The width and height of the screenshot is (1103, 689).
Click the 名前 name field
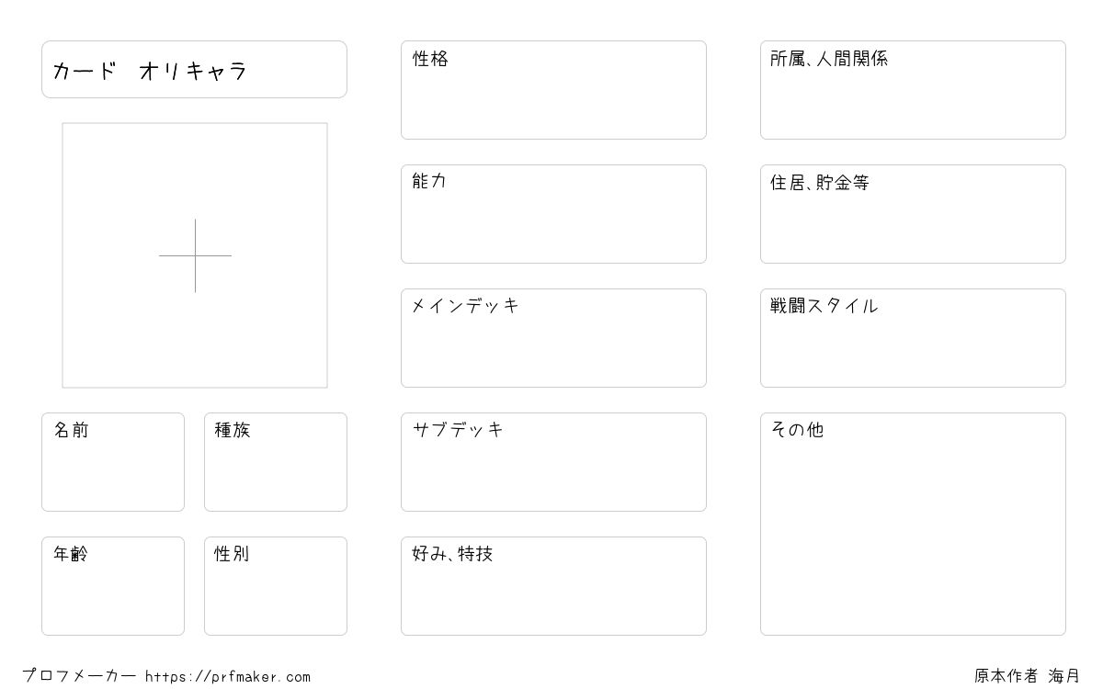point(113,462)
